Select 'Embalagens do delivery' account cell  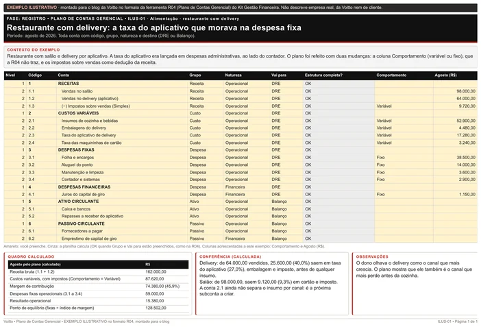84,128
